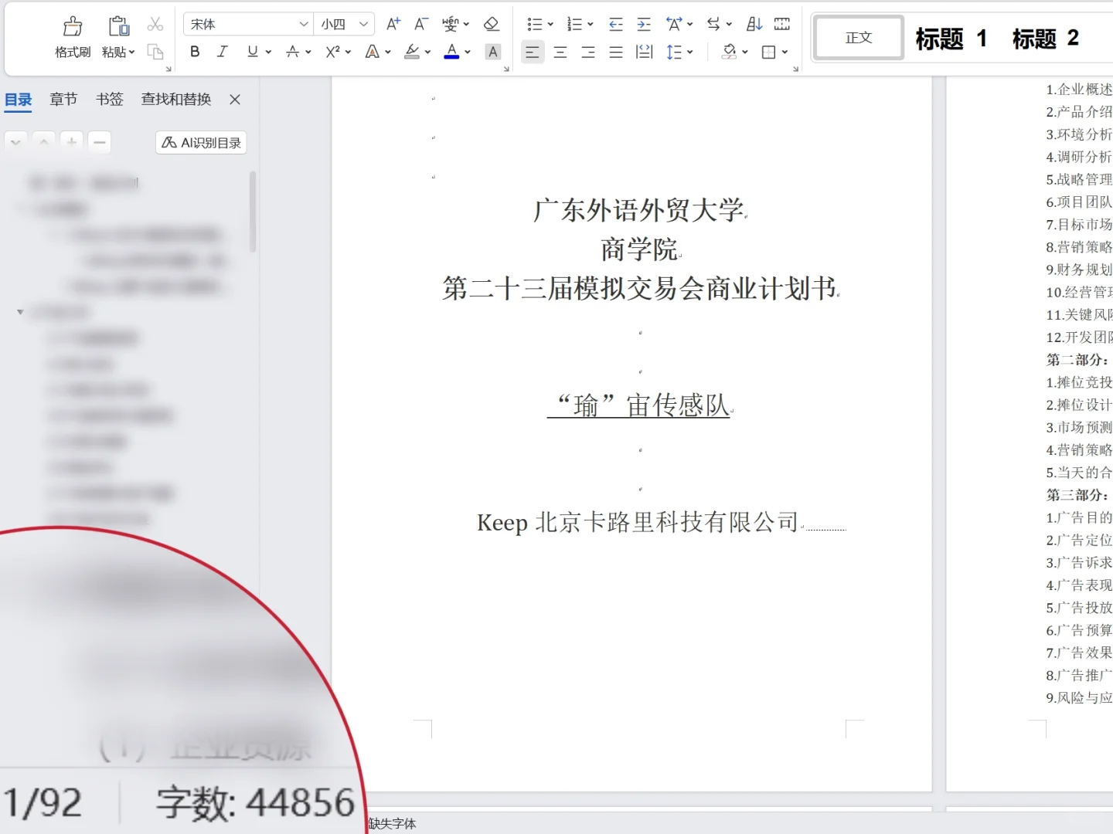The width and height of the screenshot is (1113, 834).
Task: Apply the 正文 style
Action: 859,37
